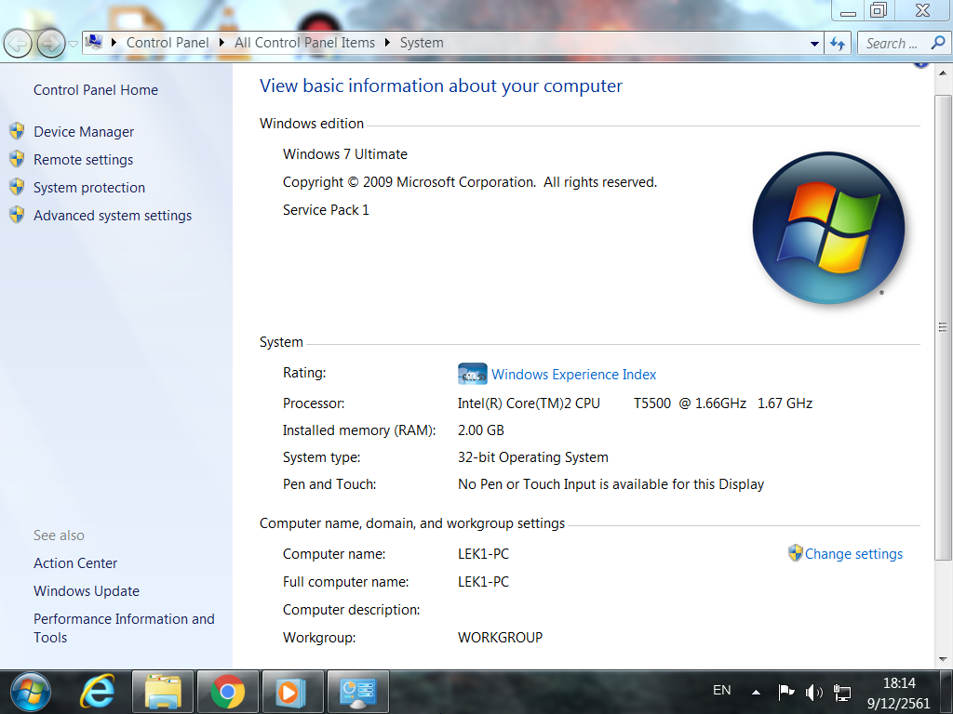The image size is (953, 714).
Task: Open Remote settings link
Action: pyautogui.click(x=83, y=160)
